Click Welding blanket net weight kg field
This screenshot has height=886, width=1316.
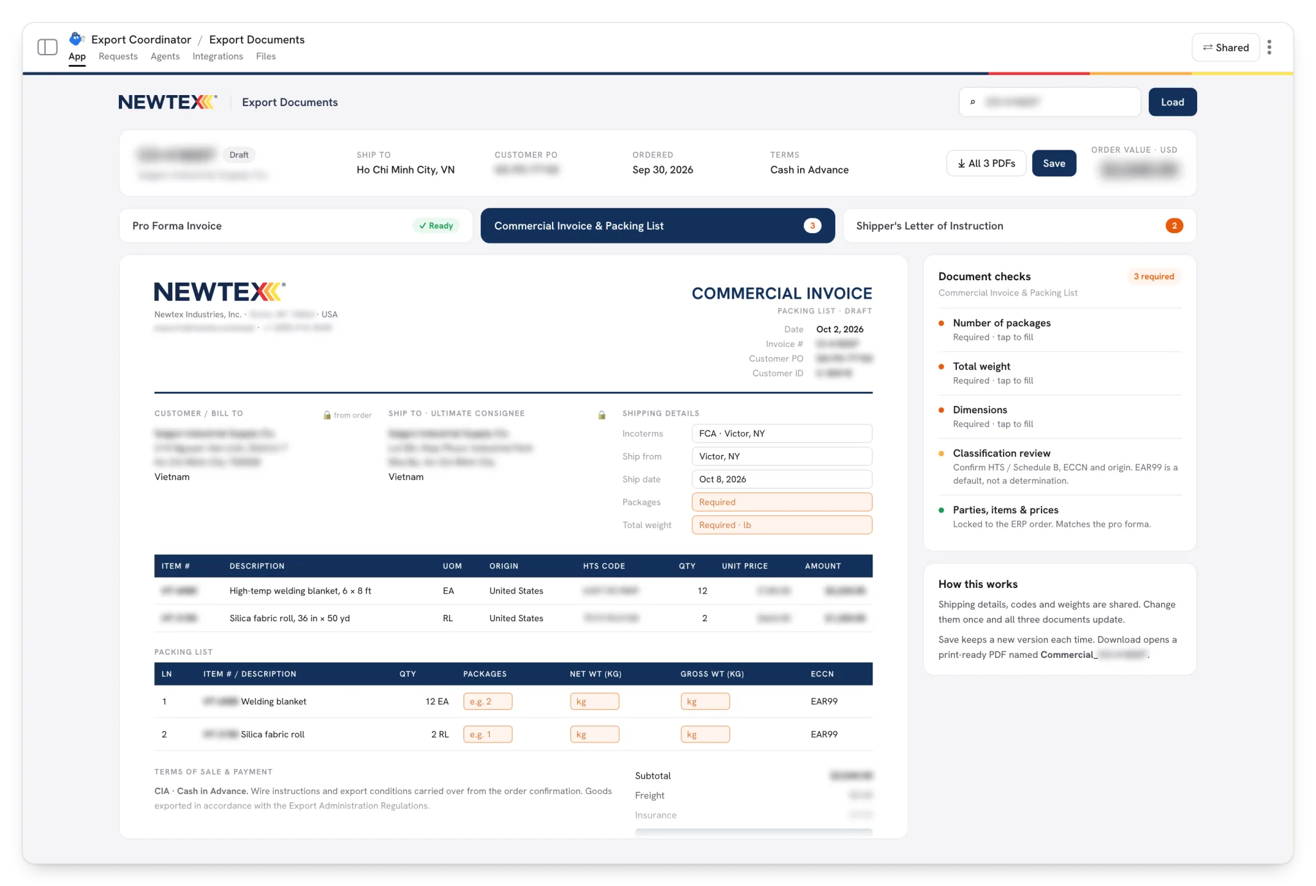594,702
